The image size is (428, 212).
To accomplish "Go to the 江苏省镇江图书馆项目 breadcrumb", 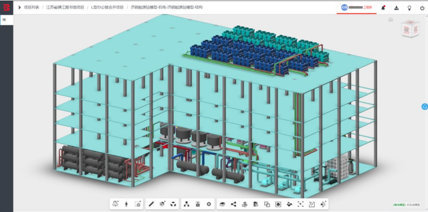I will 65,7.
